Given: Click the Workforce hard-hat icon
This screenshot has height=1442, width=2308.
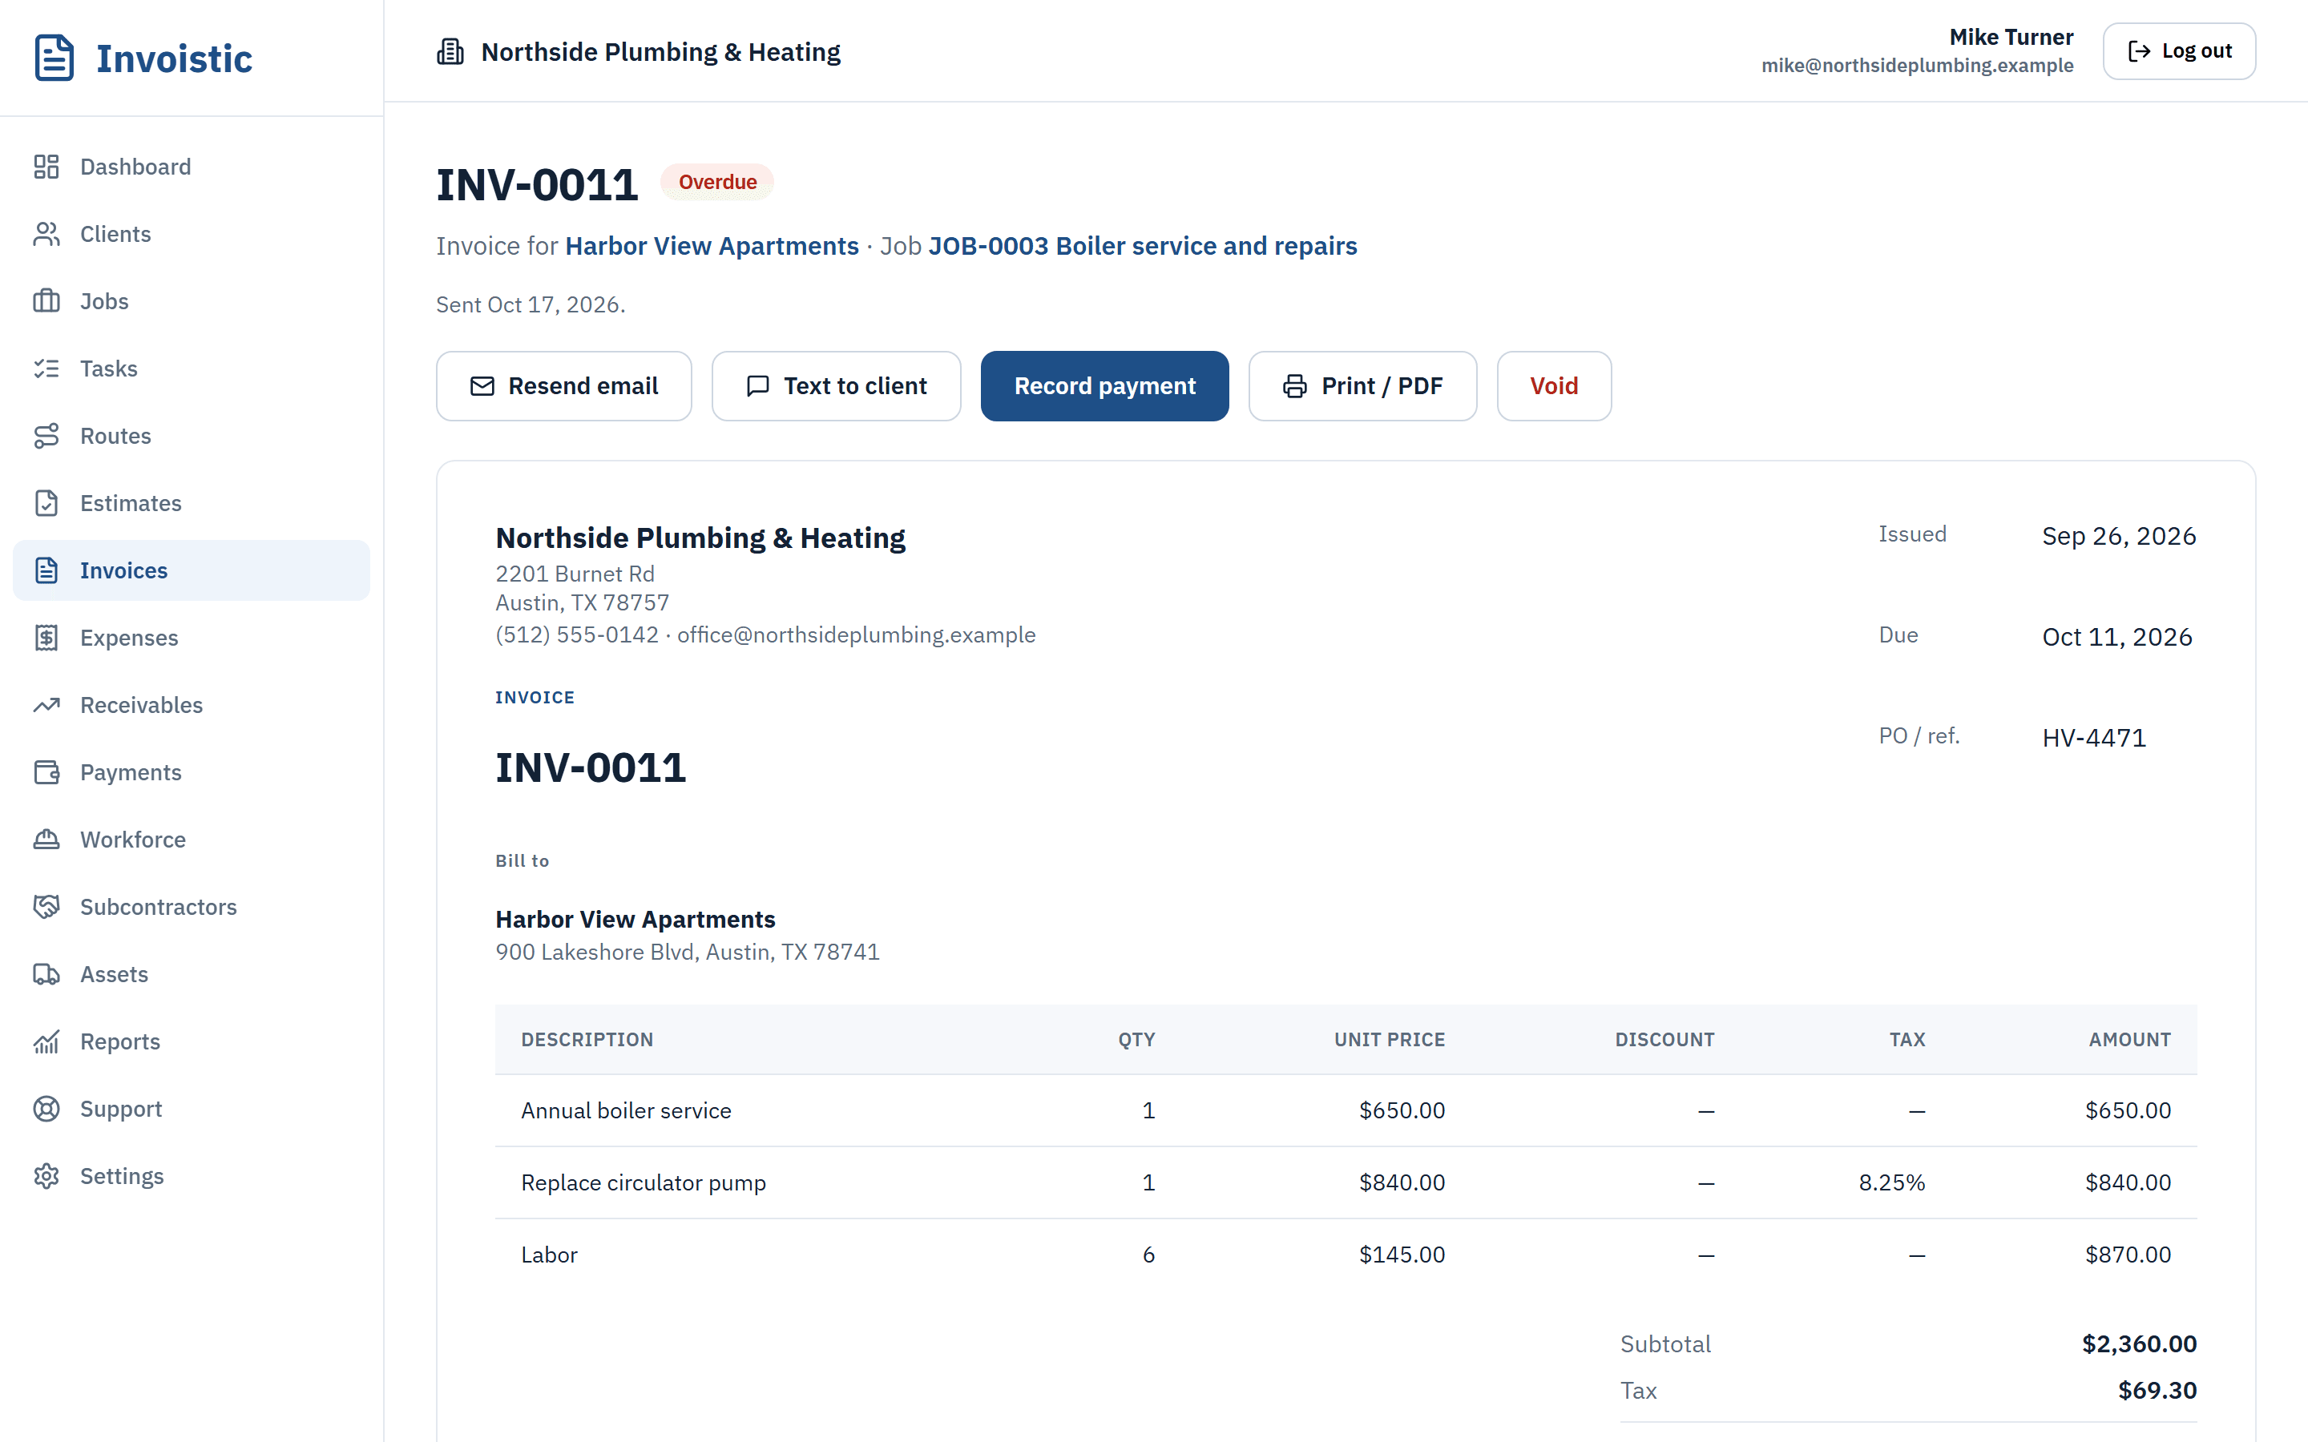Looking at the screenshot, I should (x=46, y=840).
